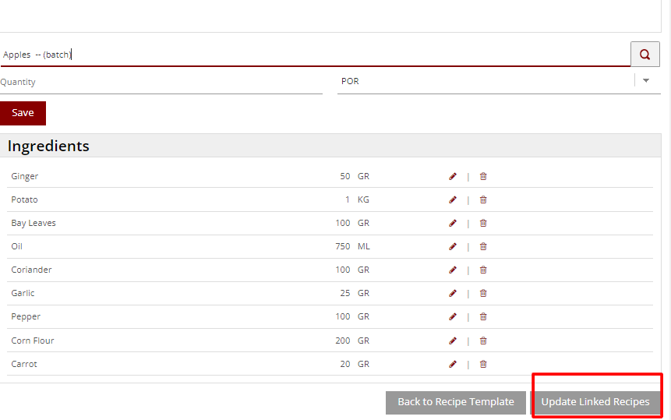The width and height of the screenshot is (671, 420).
Task: Click the search magnifier icon
Action: pos(645,55)
